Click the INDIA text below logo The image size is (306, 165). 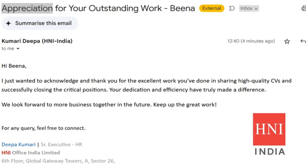(x=269, y=152)
